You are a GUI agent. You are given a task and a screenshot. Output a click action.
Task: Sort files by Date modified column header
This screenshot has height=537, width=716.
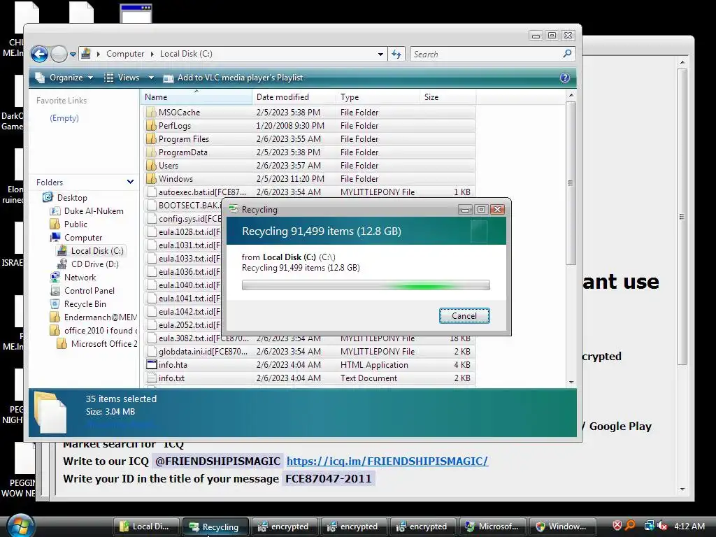(x=294, y=96)
